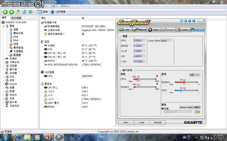Open the 工具(T) menu

(x=54, y=6)
